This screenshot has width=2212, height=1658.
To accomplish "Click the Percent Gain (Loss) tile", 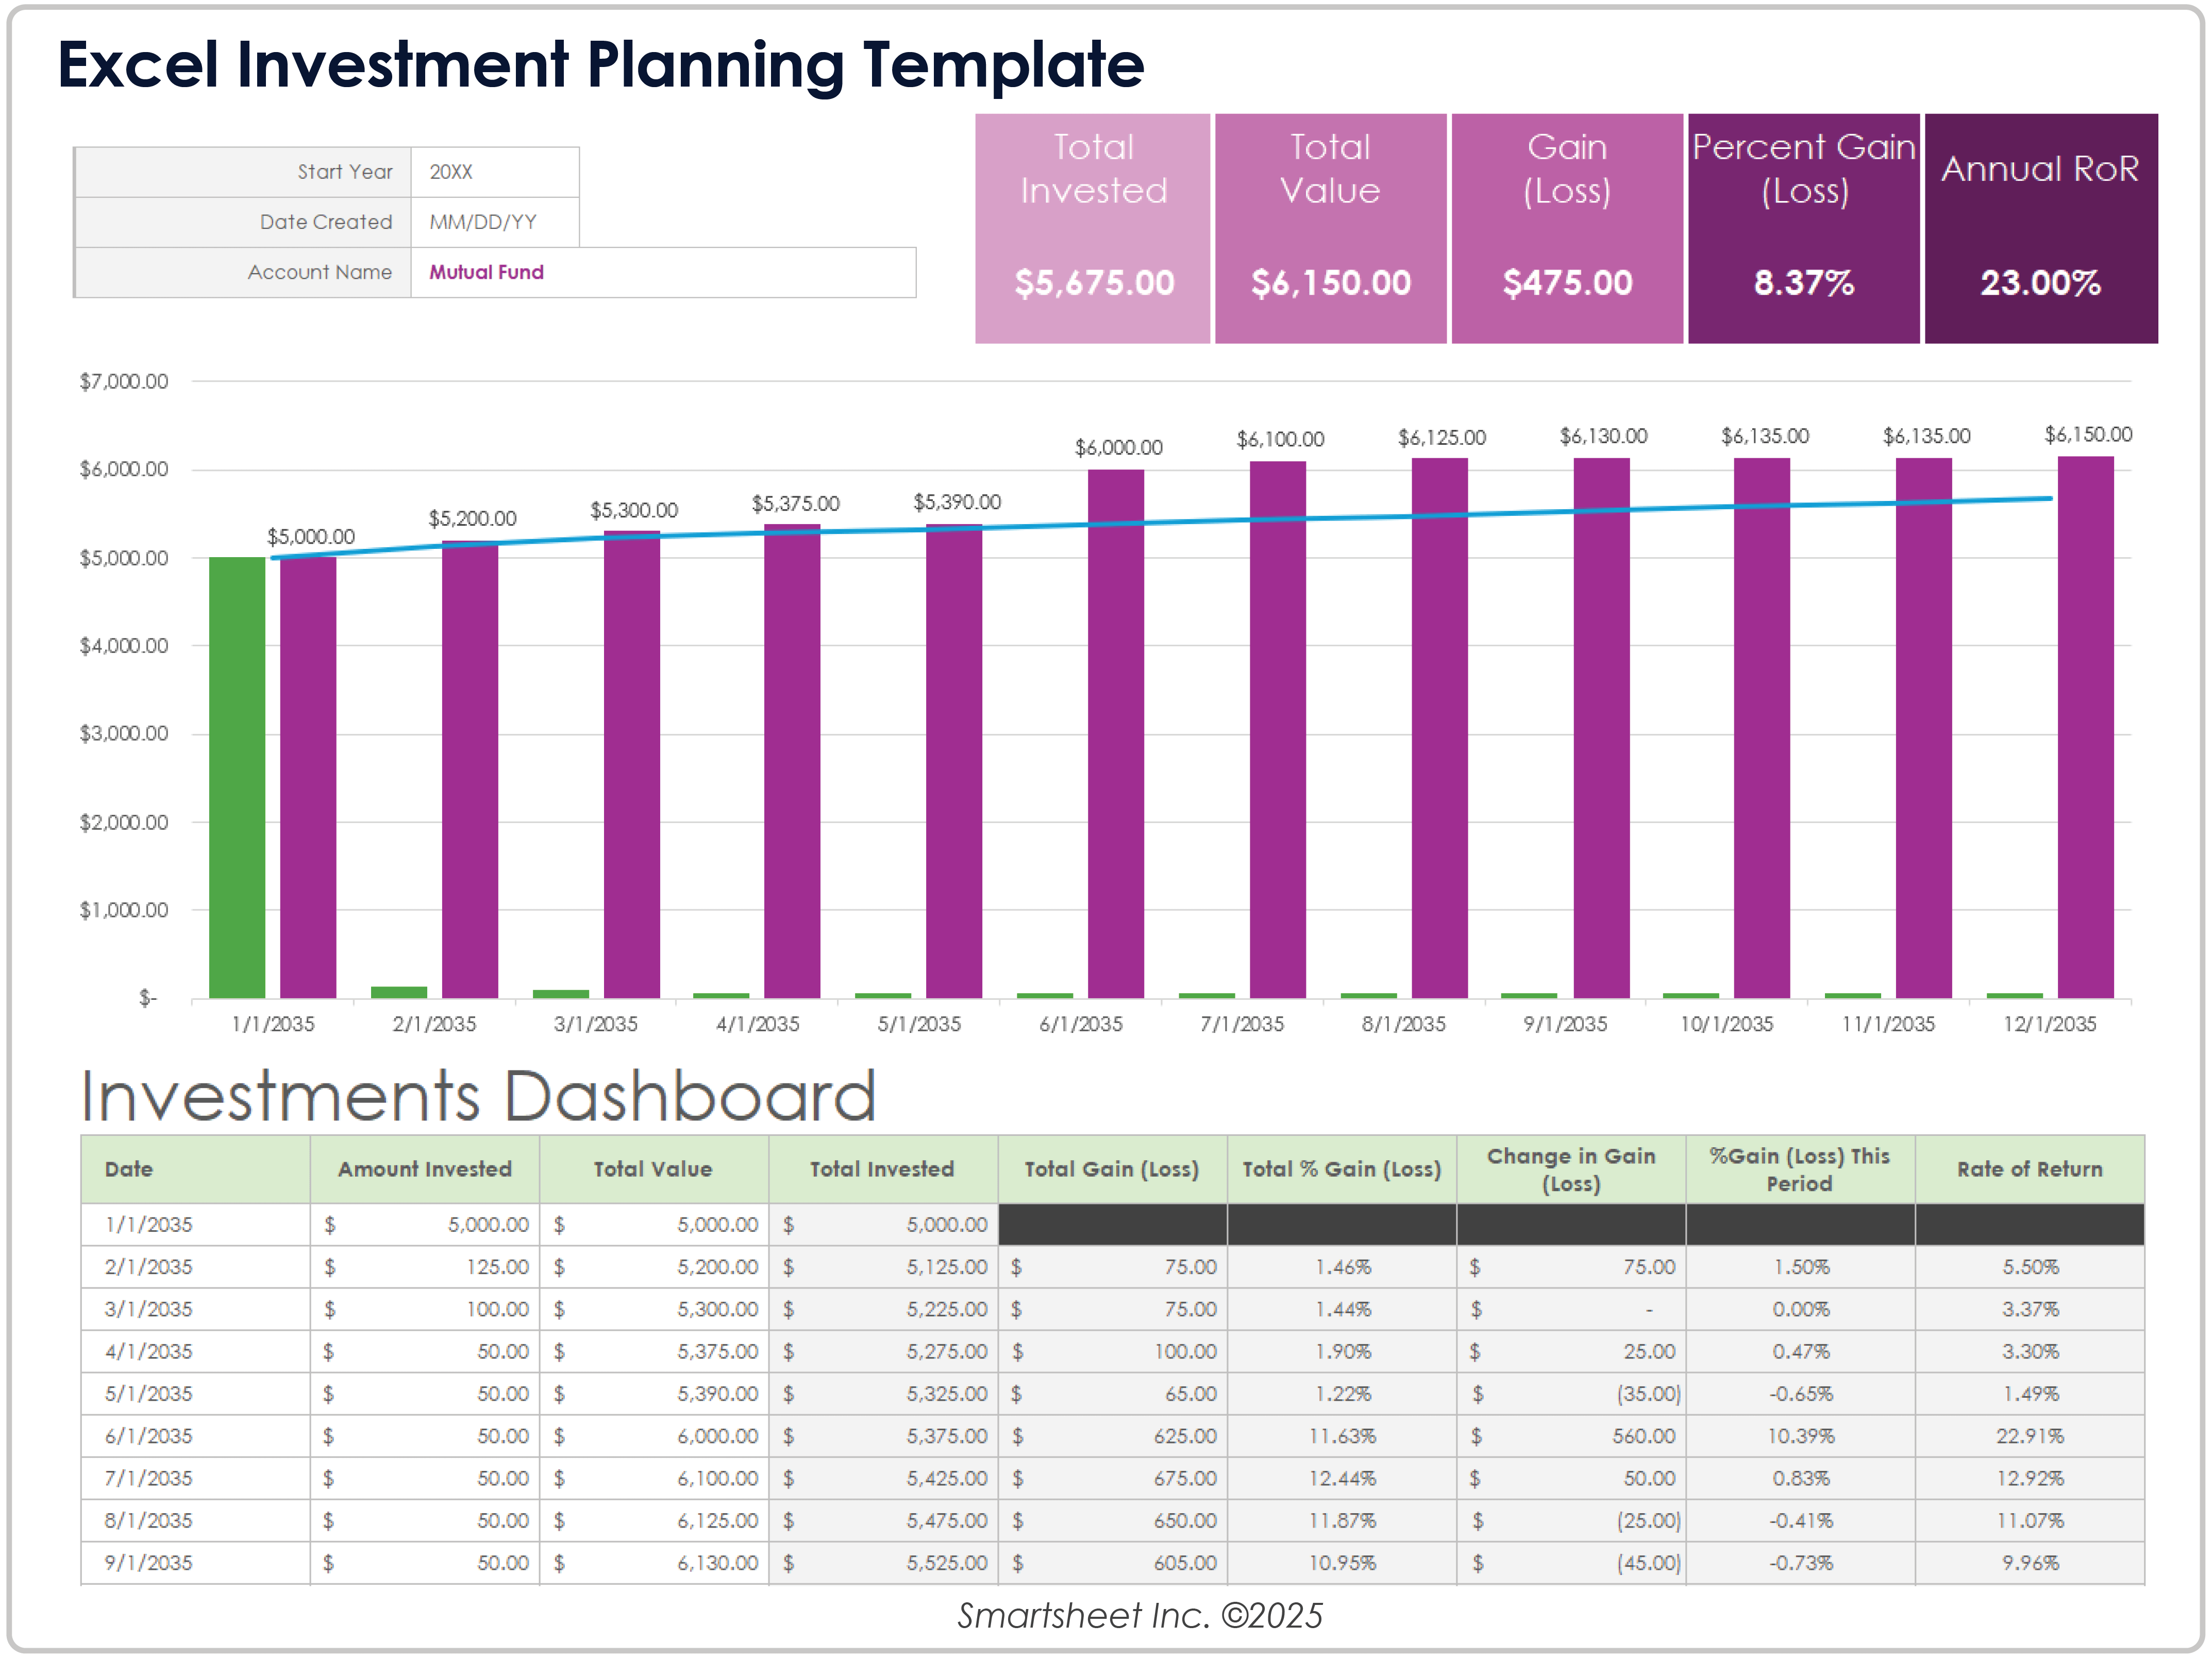I will 1803,228.
